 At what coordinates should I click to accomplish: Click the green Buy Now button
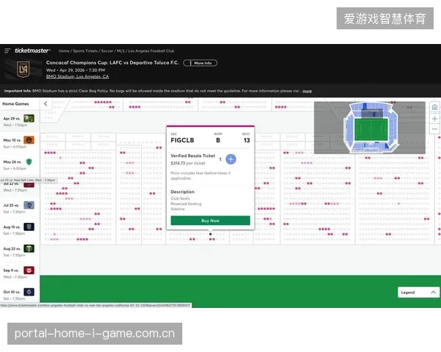210,221
